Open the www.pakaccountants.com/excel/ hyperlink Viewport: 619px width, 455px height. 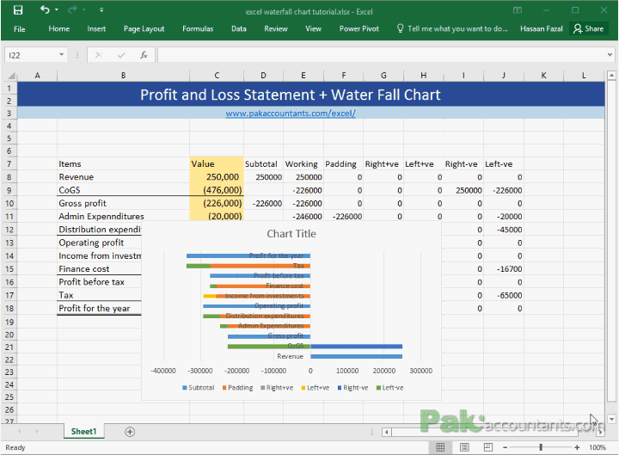click(x=291, y=114)
